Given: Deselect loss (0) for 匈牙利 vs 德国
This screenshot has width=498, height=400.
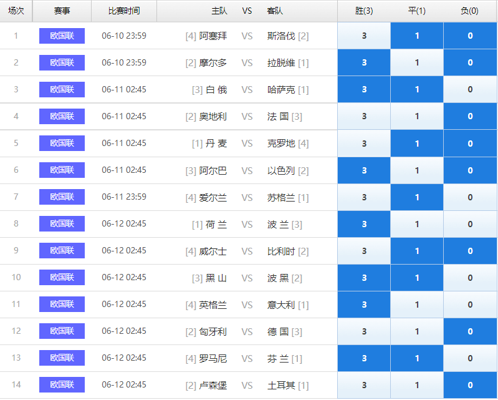Looking at the screenshot, I should pos(470,331).
